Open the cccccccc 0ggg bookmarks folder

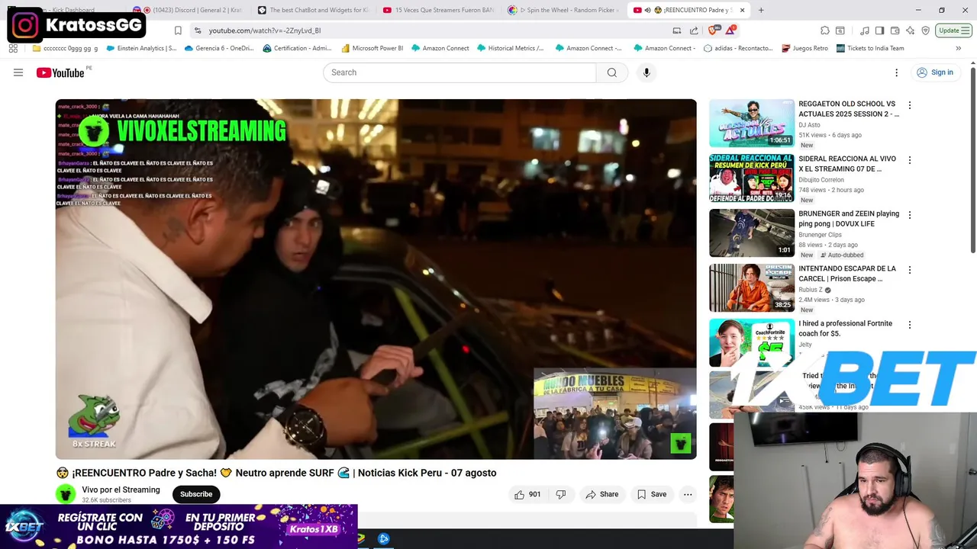[x=65, y=48]
